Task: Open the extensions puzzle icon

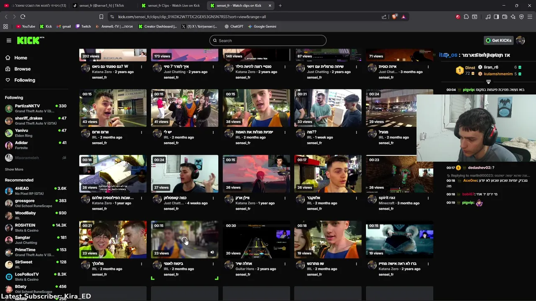Action: click(x=466, y=17)
